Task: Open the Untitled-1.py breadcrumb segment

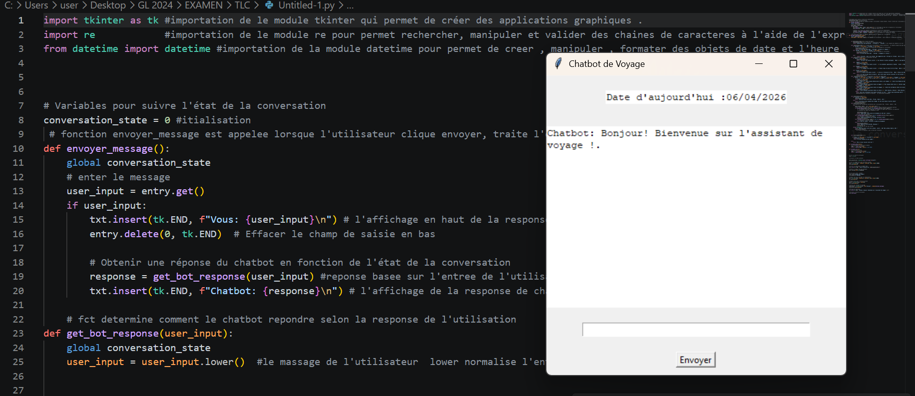Action: (x=307, y=5)
